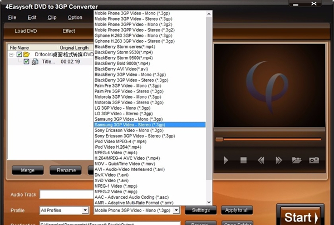This screenshot has height=225, width=334.
Task: Collapse the DVD folder tree node
Action: (11, 55)
